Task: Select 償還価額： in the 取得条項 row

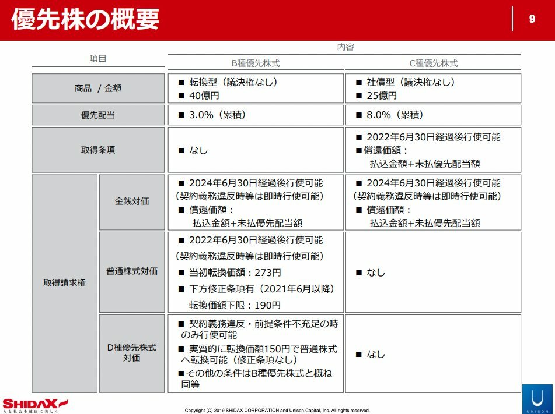Action: coord(386,150)
